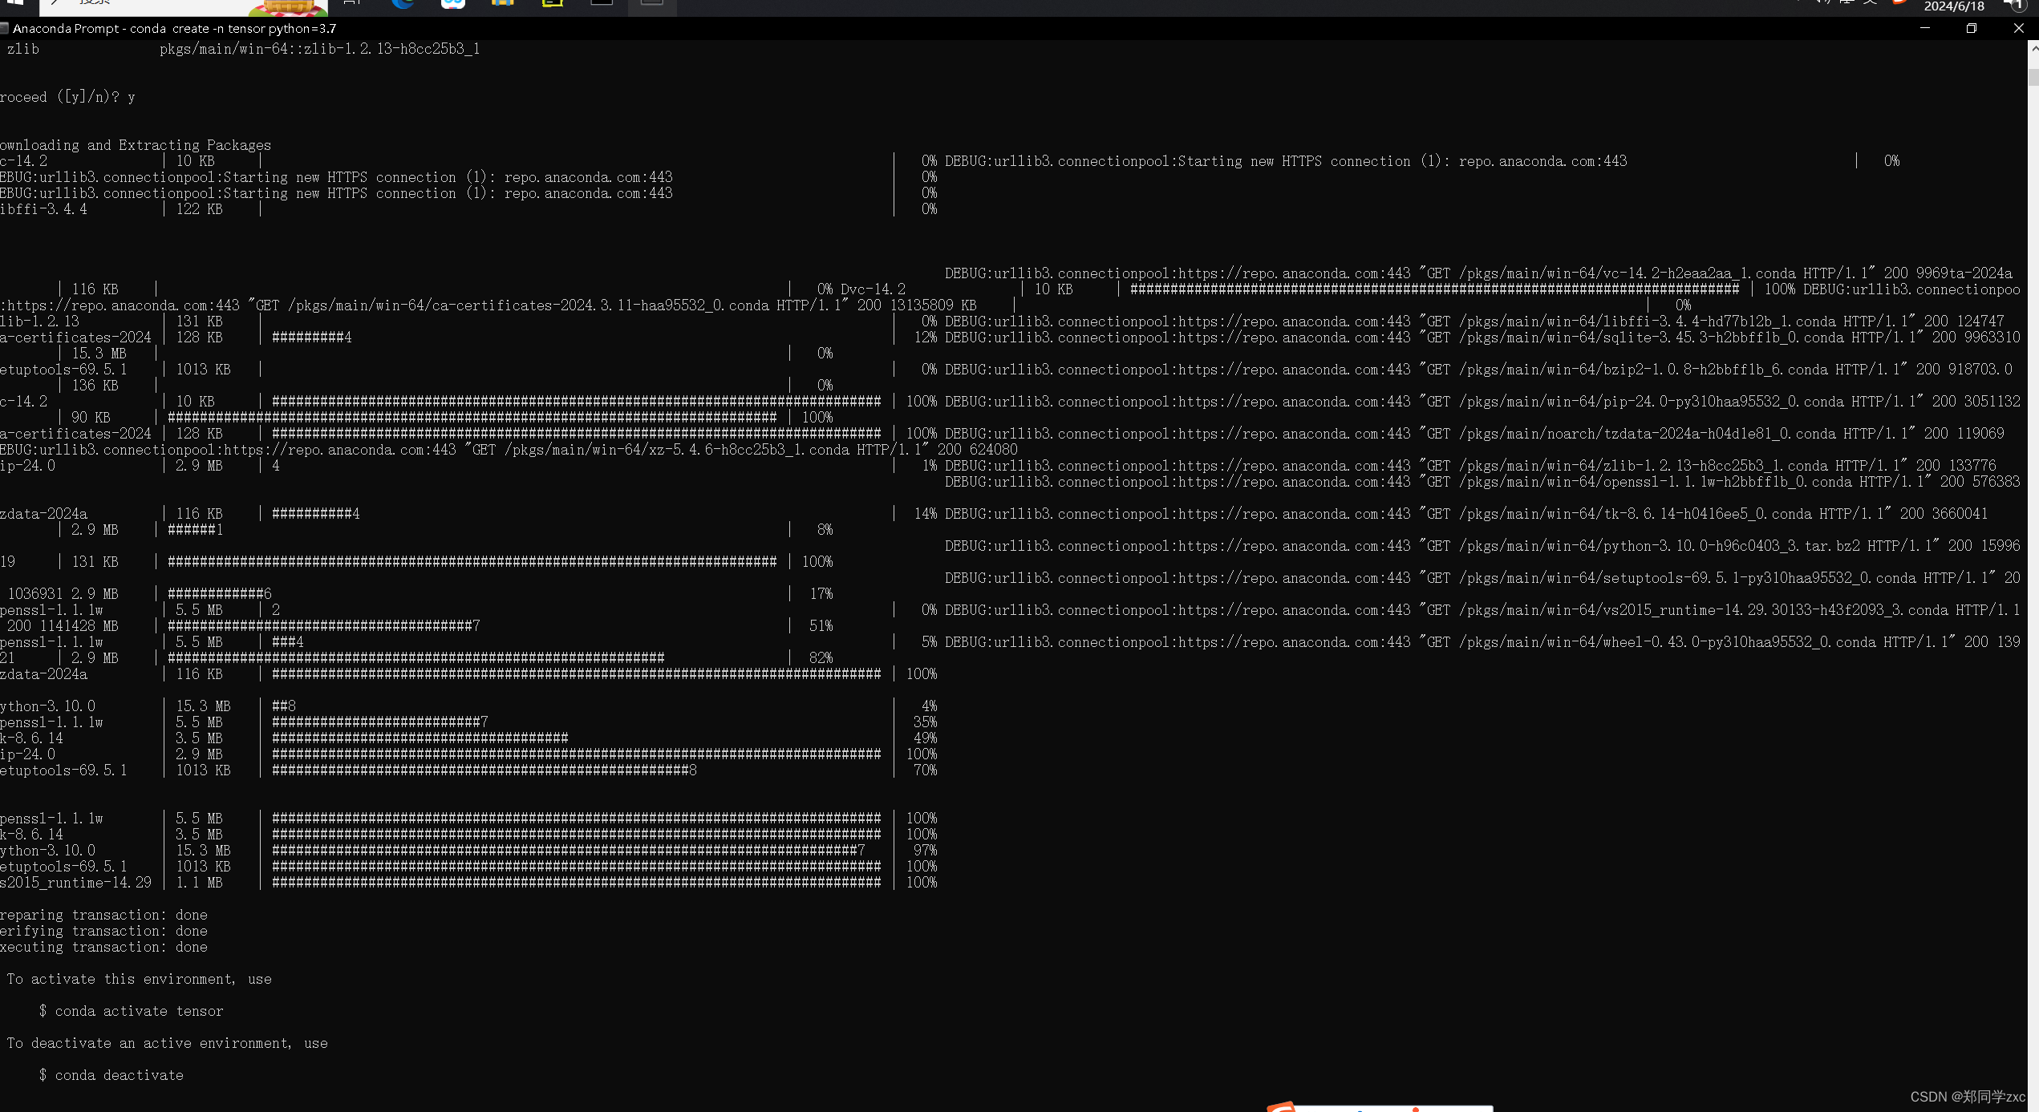Click the '$ conda deactivate' command

coord(111,1075)
